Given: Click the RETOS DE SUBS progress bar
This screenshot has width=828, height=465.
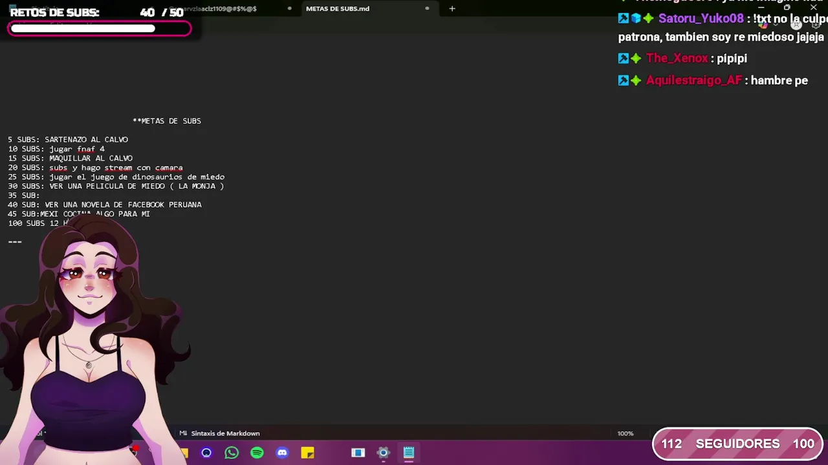Looking at the screenshot, I should [100, 28].
